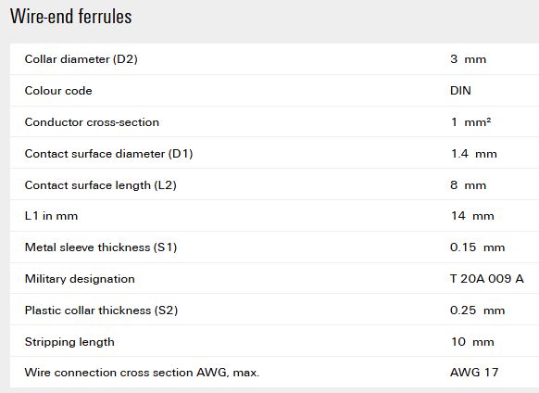Select the L1 in mm label
This screenshot has height=393, width=539.
tap(51, 216)
